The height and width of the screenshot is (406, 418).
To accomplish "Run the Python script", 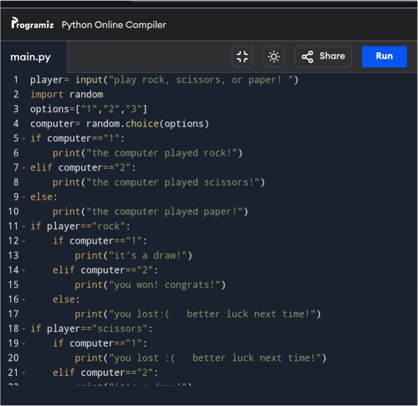I will [x=384, y=56].
